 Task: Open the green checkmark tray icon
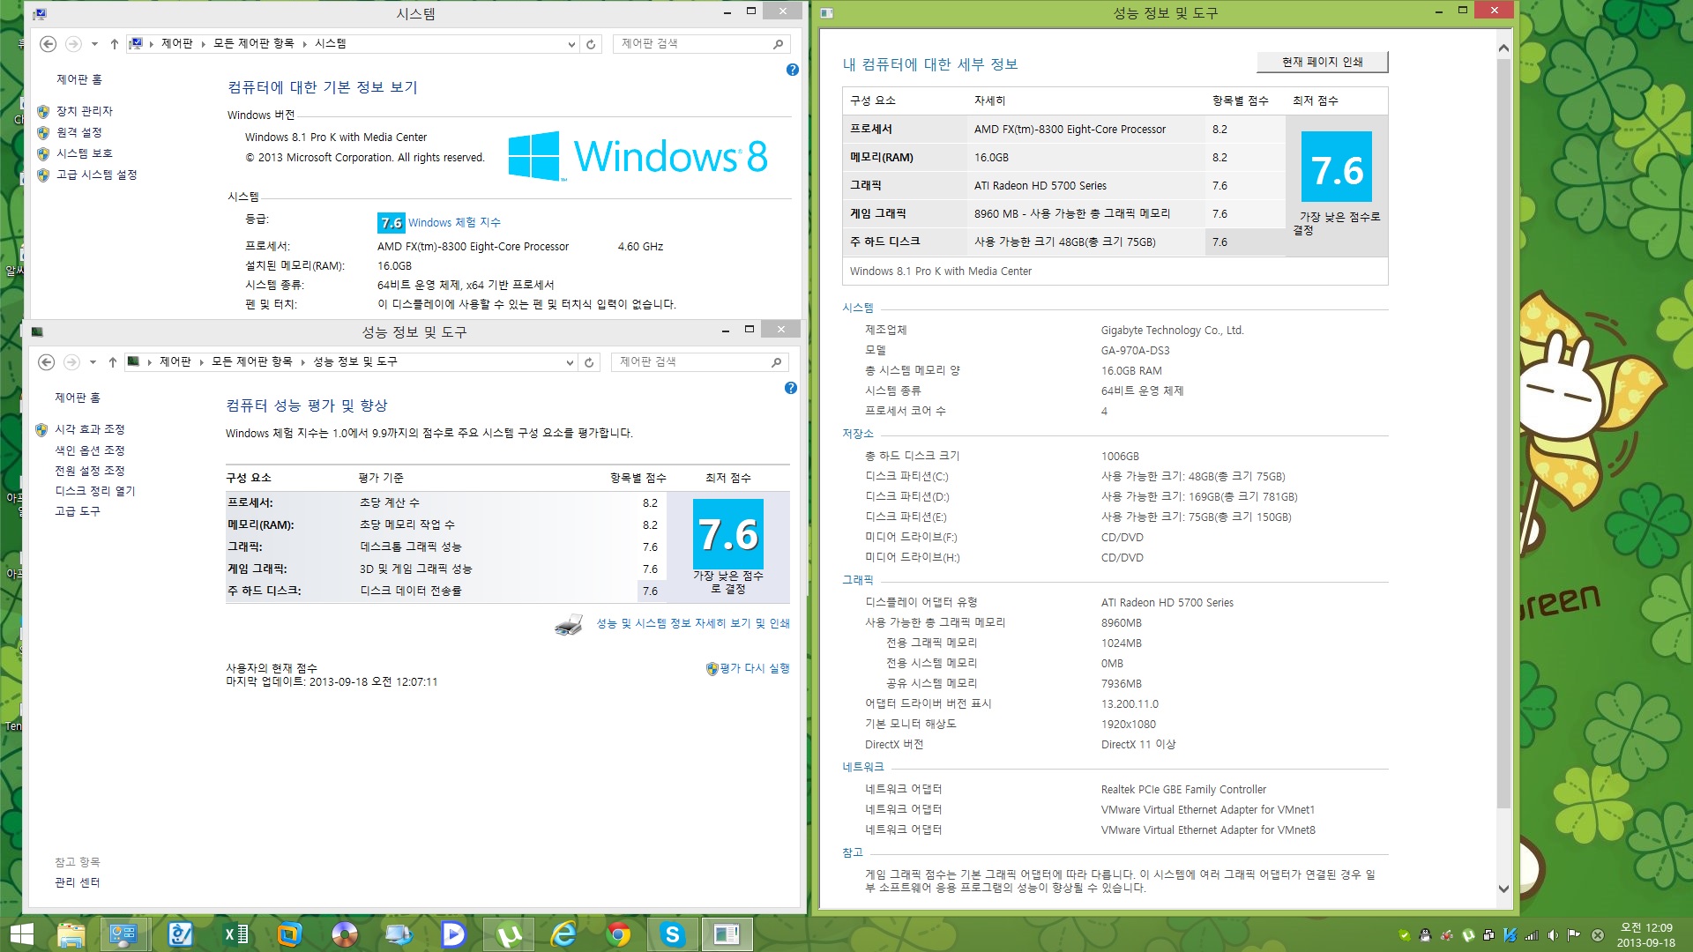pyautogui.click(x=1404, y=935)
